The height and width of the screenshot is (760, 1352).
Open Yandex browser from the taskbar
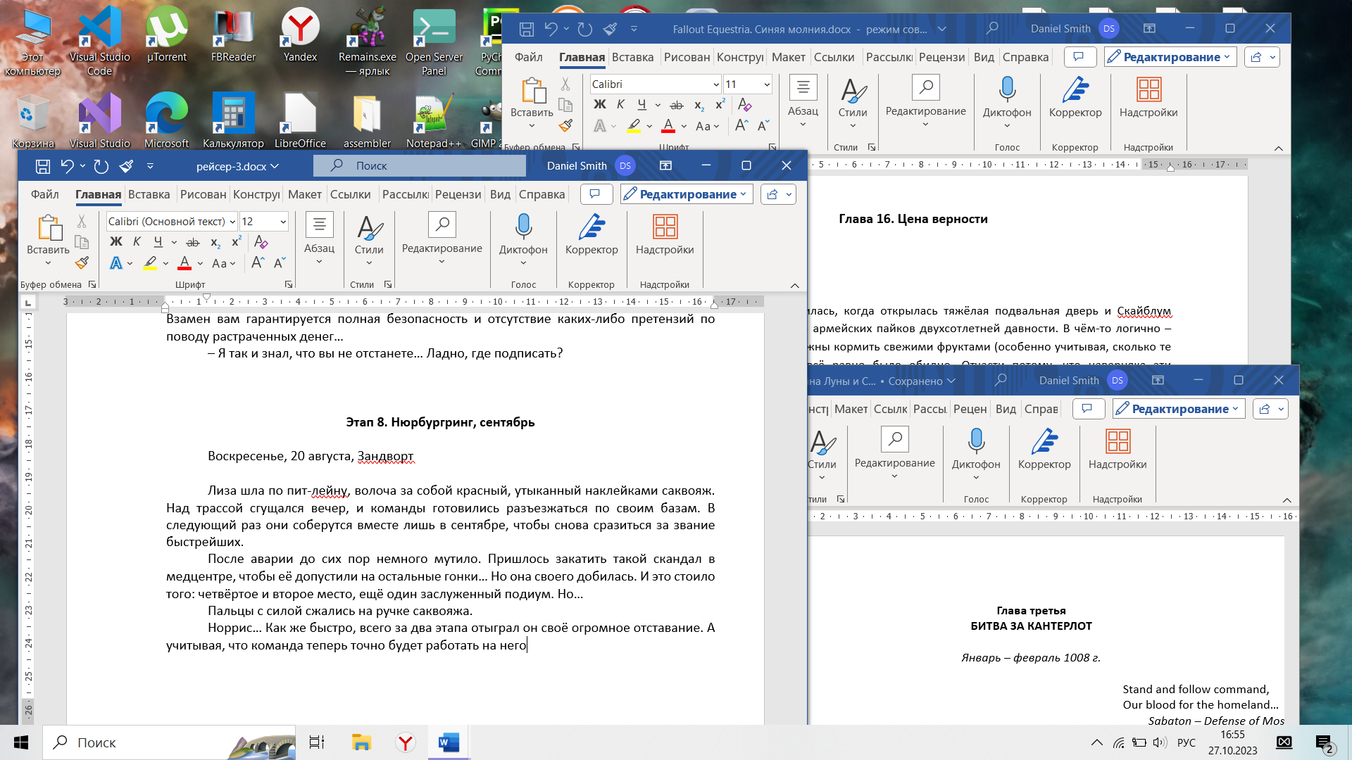click(406, 742)
